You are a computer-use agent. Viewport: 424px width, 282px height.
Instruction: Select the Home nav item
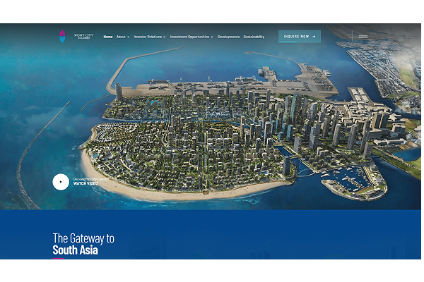click(107, 37)
